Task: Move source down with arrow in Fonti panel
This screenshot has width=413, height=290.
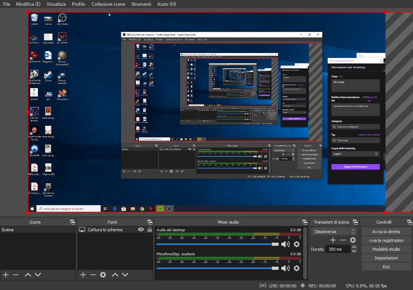Action: tap(125, 275)
